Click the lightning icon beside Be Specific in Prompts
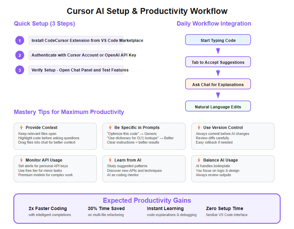Viewport: 294px width, 229px height. (110, 128)
